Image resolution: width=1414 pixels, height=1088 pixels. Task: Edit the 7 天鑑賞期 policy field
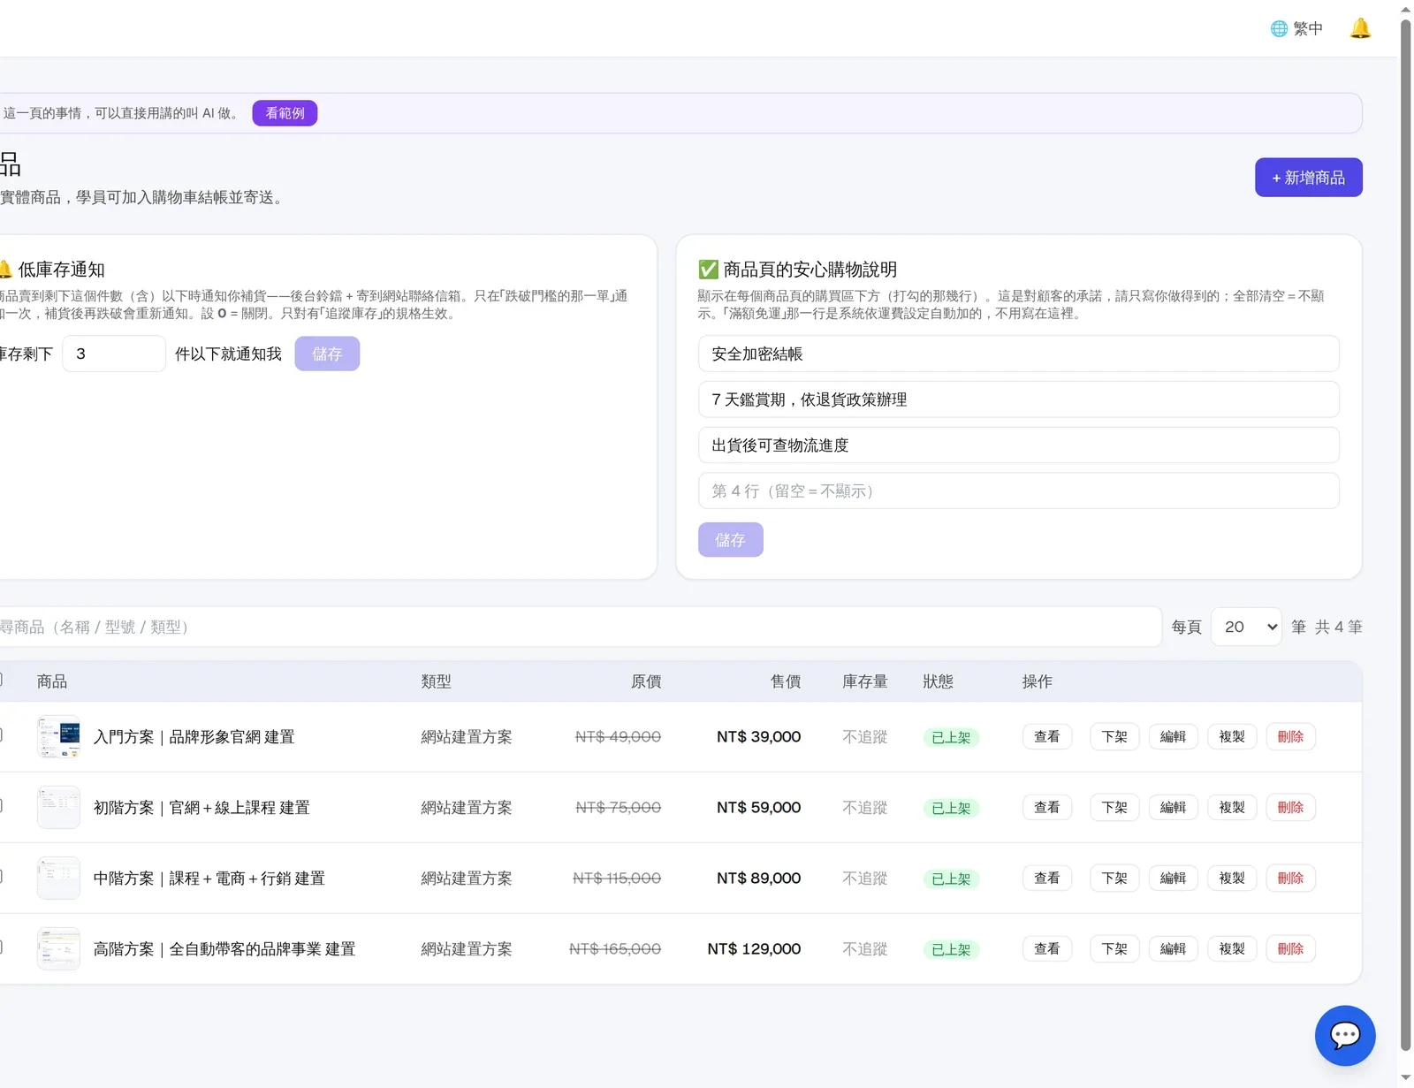[1018, 399]
